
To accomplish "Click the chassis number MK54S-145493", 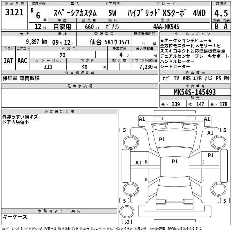I will click(195, 92).
